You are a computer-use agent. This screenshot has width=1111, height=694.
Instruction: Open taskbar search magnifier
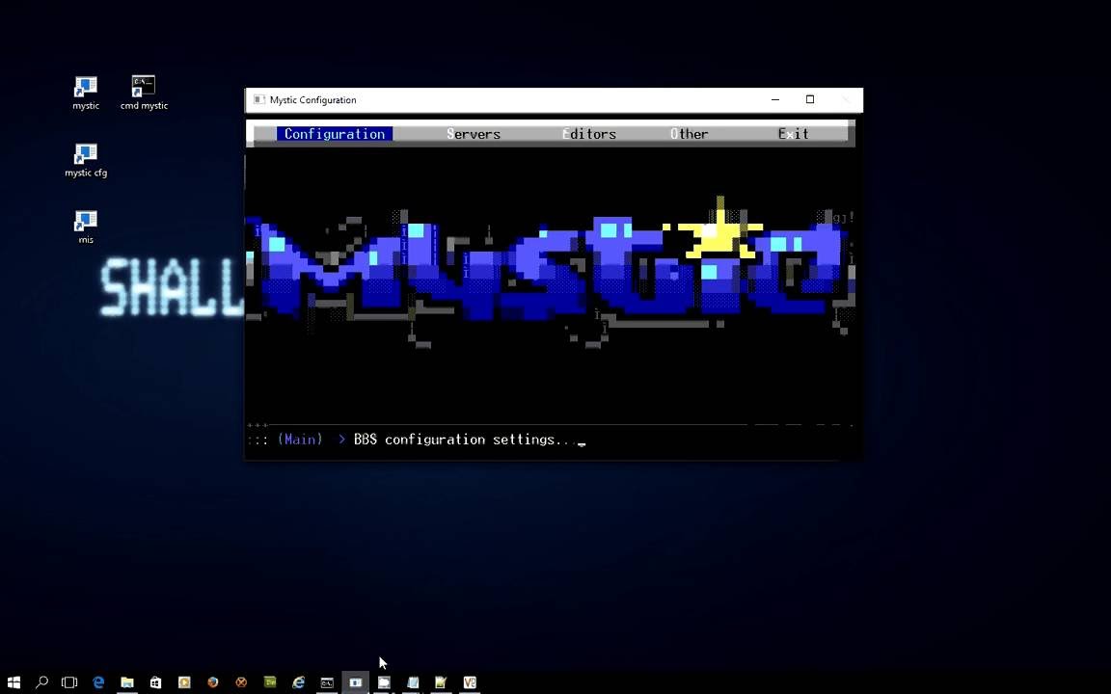[41, 682]
